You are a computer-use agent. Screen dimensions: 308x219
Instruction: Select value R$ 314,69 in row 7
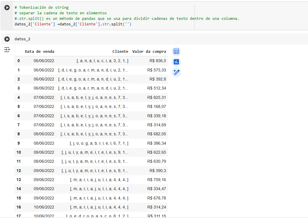click(x=156, y=125)
